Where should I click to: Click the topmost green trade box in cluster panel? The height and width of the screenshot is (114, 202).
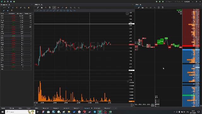click(x=166, y=38)
